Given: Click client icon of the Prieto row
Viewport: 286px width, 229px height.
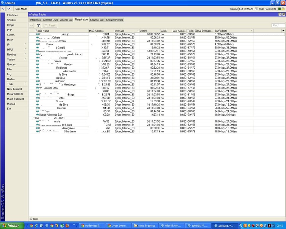Looking at the screenshot, I should [x=37, y=44].
